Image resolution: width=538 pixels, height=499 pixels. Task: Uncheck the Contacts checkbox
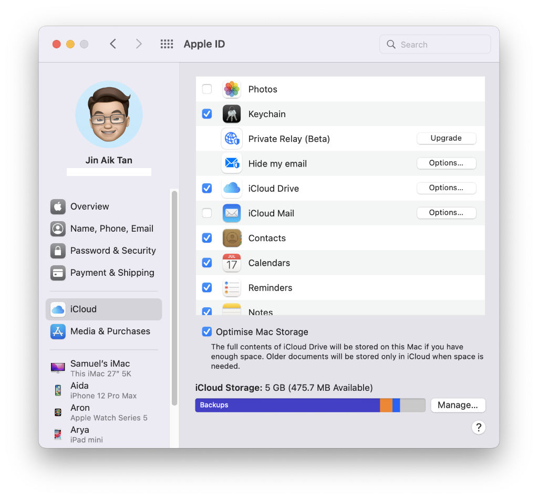[x=207, y=237]
